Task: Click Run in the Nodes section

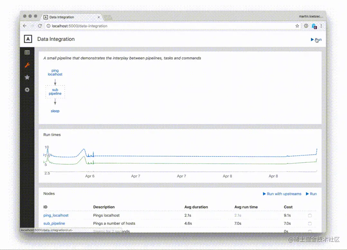Action: [311, 194]
